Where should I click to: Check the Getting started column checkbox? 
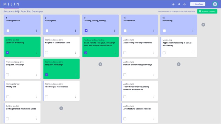[x=8, y=31]
